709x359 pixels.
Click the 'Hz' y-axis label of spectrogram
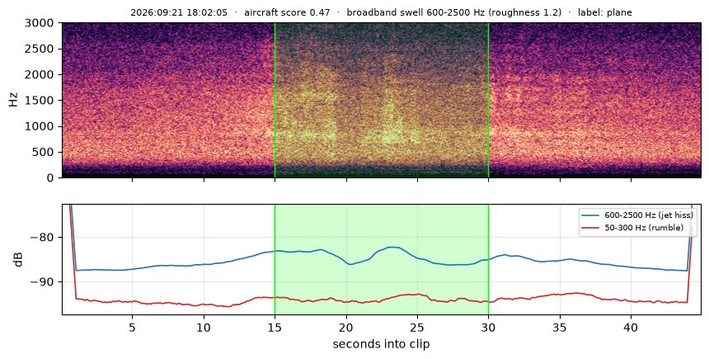(x=13, y=100)
